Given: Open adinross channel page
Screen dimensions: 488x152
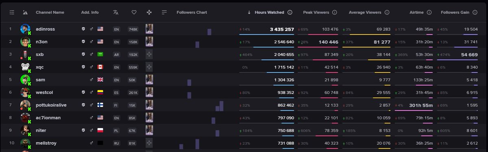Looking at the screenshot, I should coord(45,29).
